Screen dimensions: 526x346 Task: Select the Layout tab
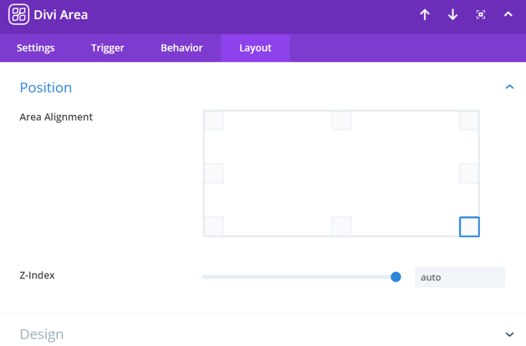(255, 48)
